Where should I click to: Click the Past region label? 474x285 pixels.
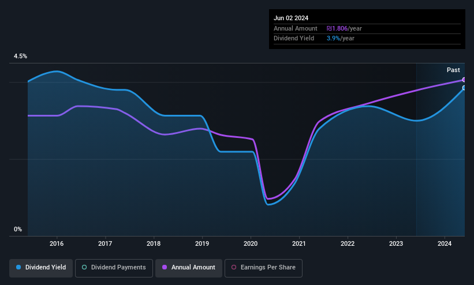tap(453, 70)
